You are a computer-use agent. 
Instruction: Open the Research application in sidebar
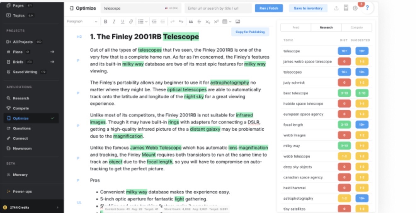point(21,98)
